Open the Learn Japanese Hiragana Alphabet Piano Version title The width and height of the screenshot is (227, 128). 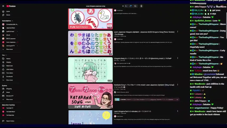pos(144,33)
